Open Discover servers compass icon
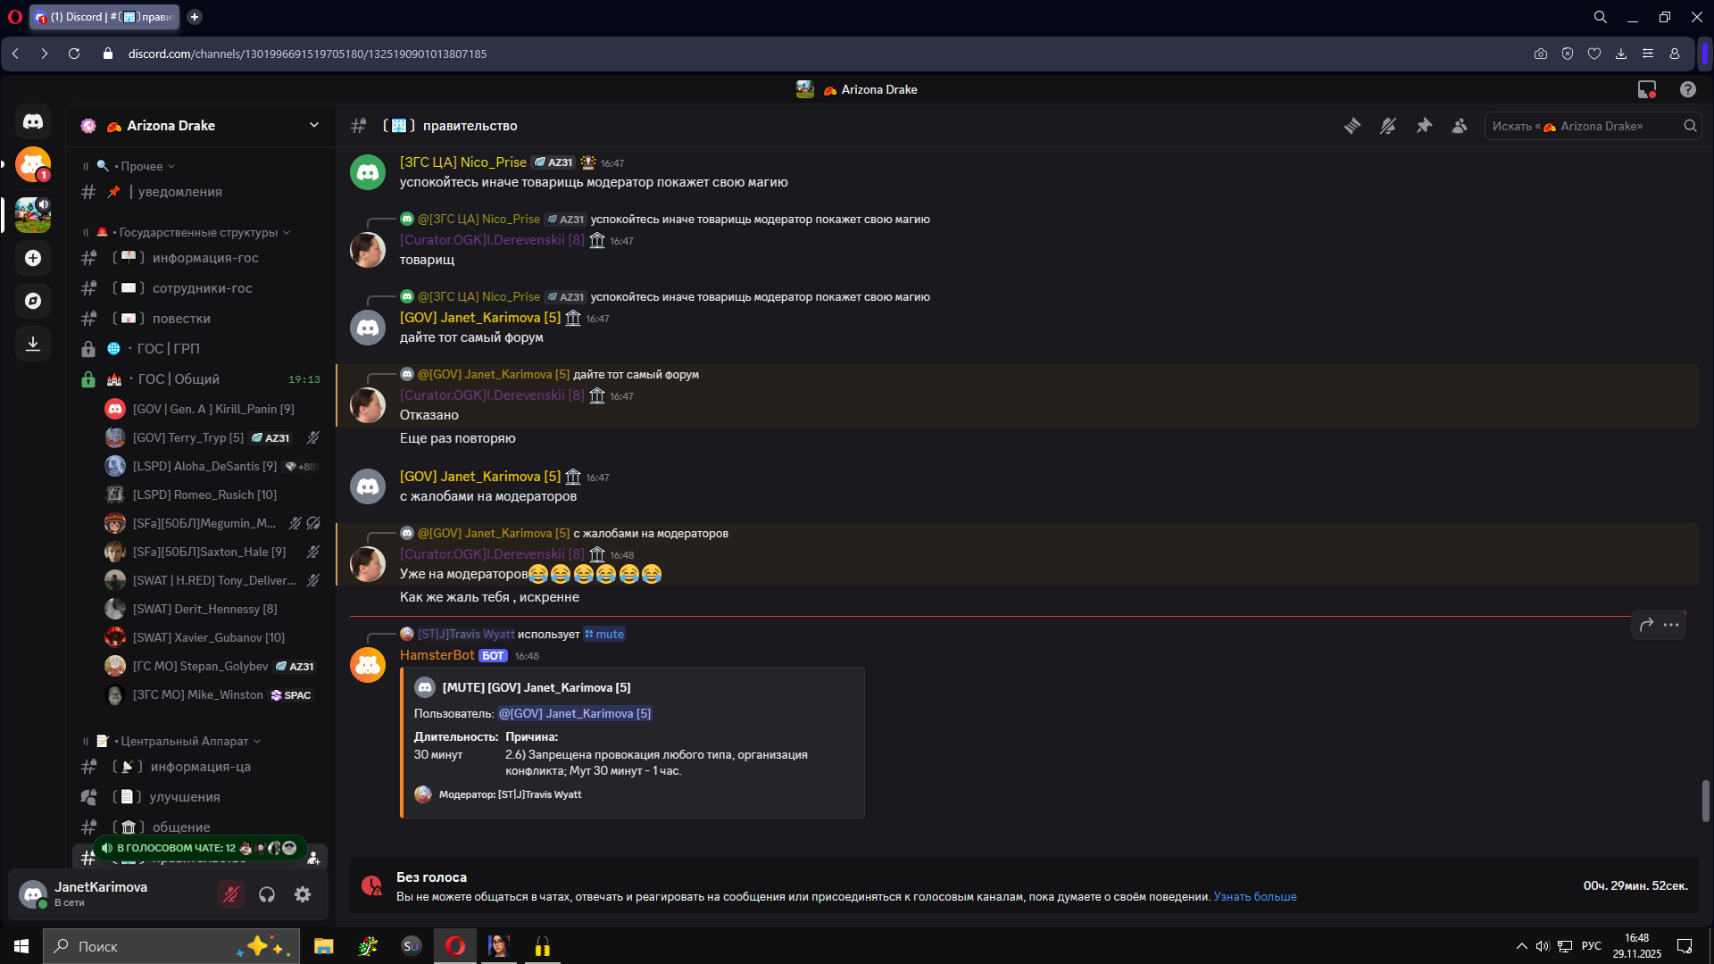This screenshot has width=1714, height=964. point(33,301)
